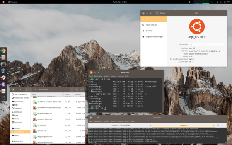The width and height of the screenshot is (232, 145).
Task: Open Dokumente in the file sidebar
Action: (20, 108)
